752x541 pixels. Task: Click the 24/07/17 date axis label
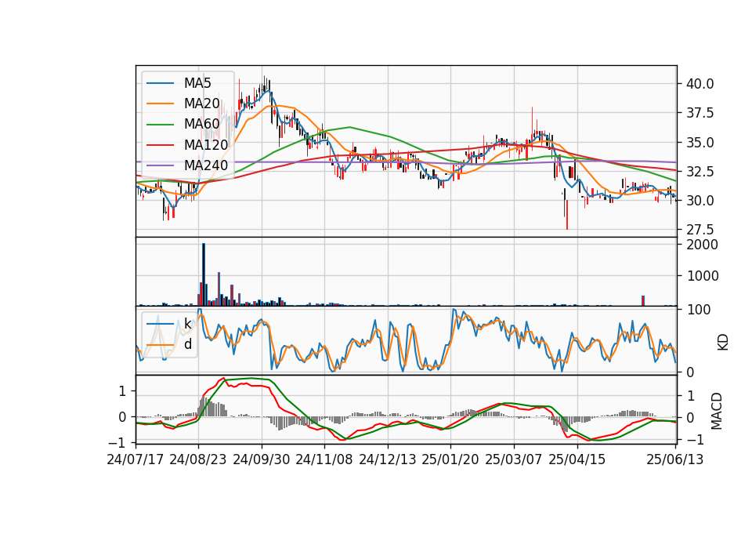[x=136, y=459]
